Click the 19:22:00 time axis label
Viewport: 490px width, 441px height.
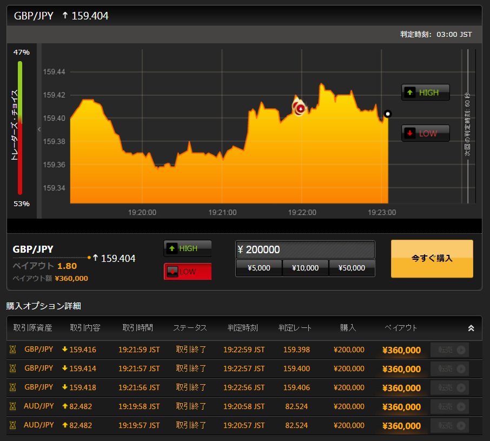tap(302, 213)
